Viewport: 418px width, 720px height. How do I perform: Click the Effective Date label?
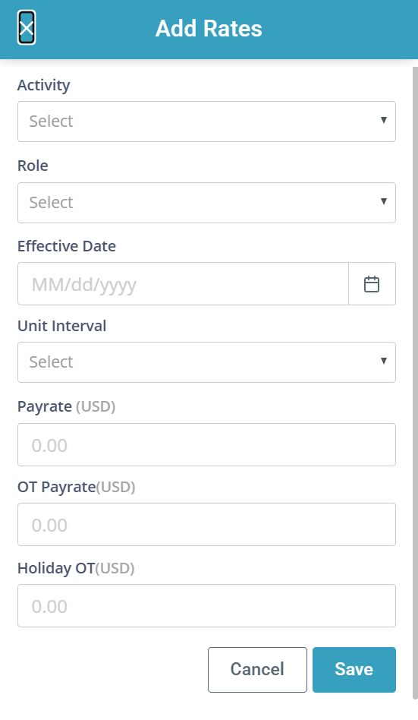(x=67, y=246)
